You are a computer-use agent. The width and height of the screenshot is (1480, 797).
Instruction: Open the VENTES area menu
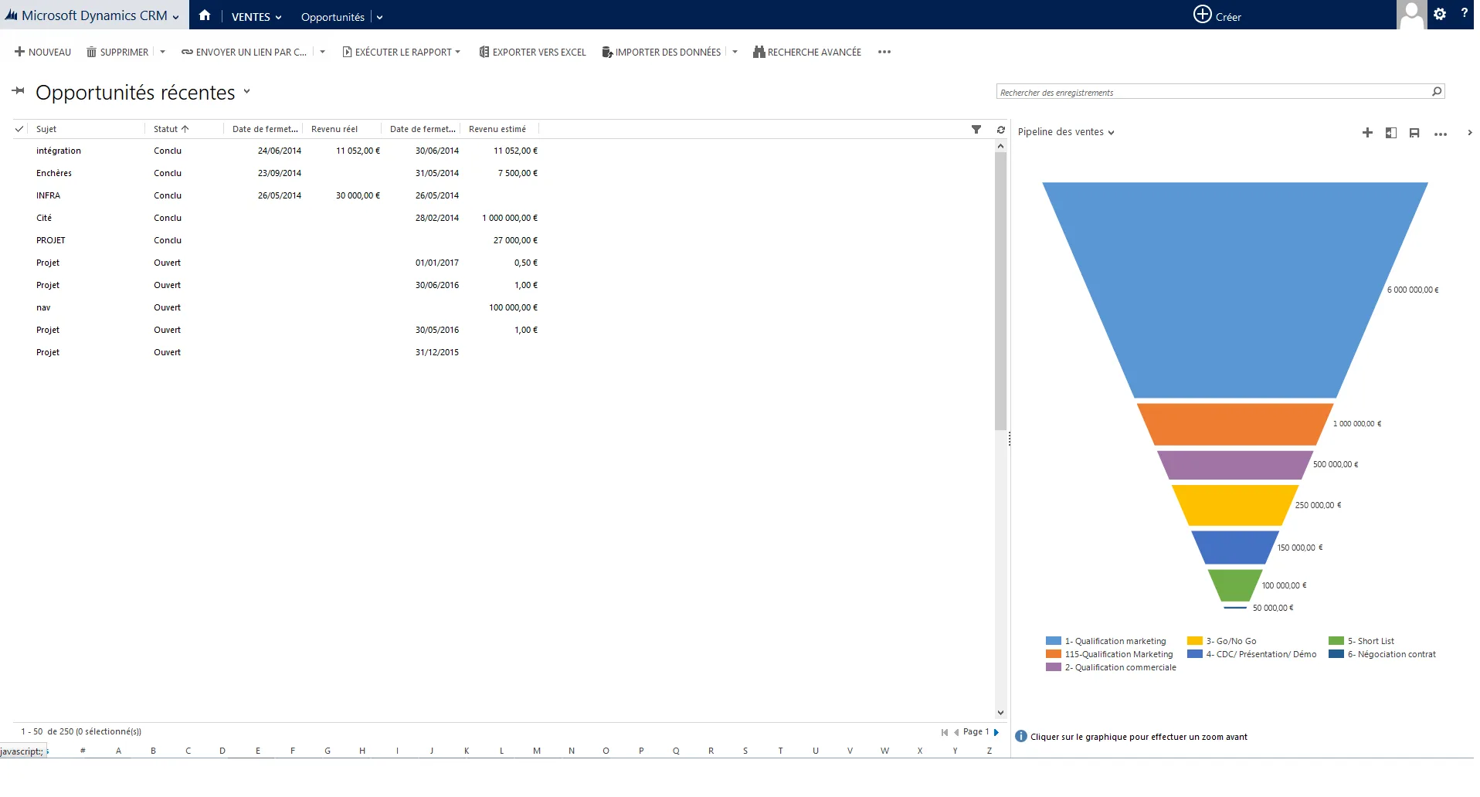point(256,16)
